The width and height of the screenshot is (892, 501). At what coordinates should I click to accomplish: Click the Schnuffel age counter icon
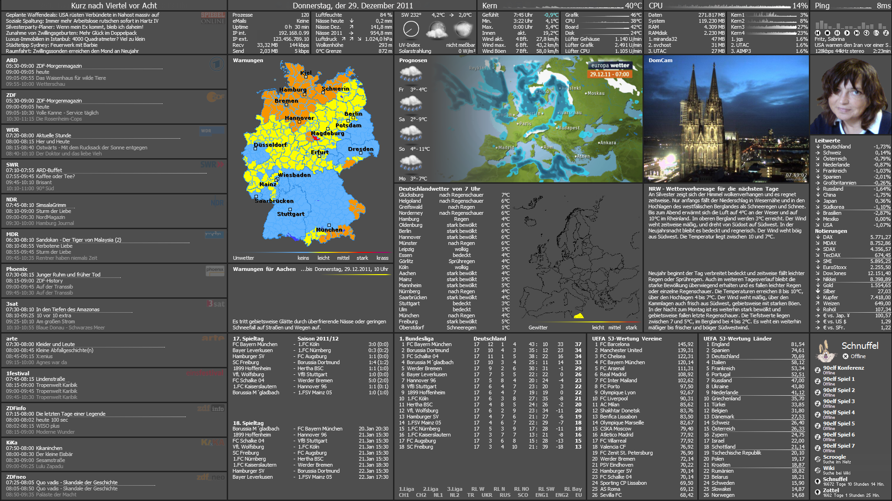pyautogui.click(x=818, y=482)
